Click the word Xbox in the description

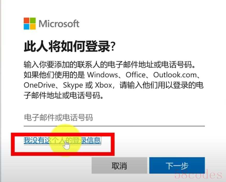click(104, 85)
